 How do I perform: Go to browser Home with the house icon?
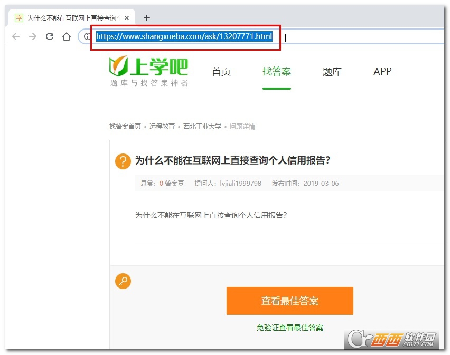67,36
